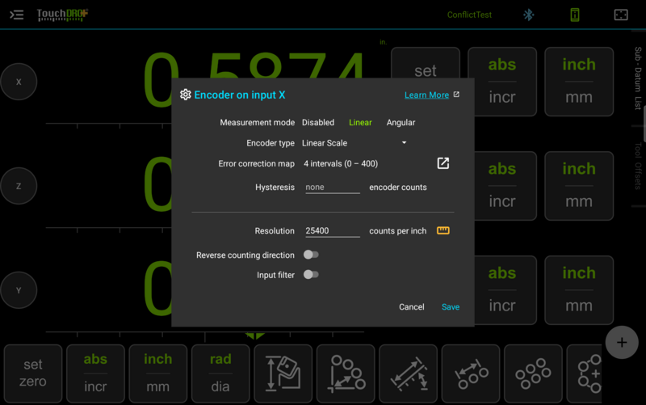The image size is (646, 405).
Task: Open the diagonal distance measure function icon
Action: 409,373
